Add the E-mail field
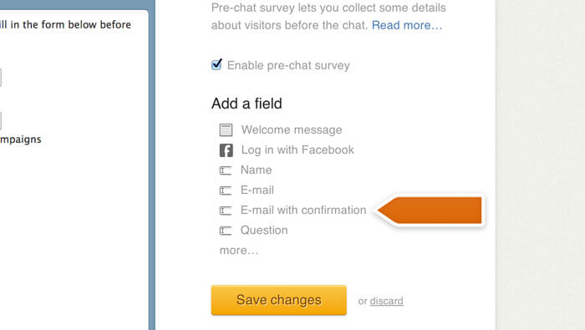 pos(257,190)
